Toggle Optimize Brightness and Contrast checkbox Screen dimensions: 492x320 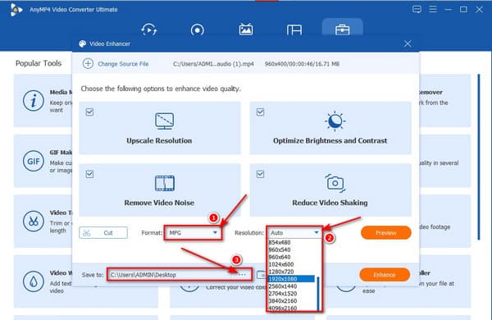pos(261,112)
